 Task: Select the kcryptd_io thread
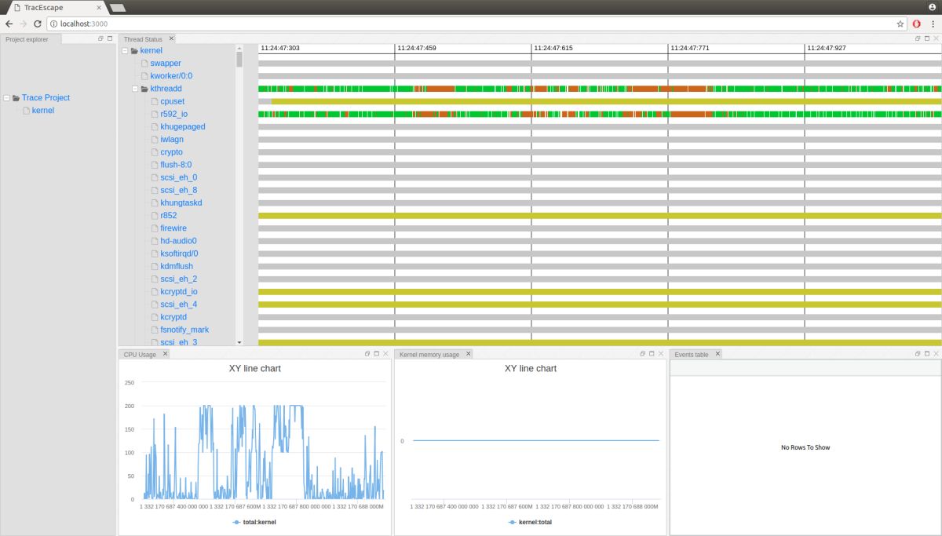click(x=179, y=291)
